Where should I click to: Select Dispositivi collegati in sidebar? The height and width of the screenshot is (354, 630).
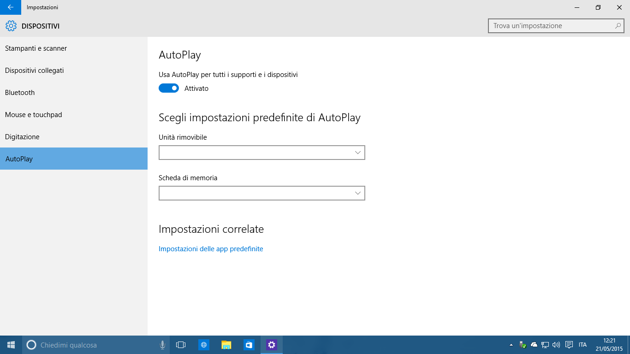coord(74,71)
